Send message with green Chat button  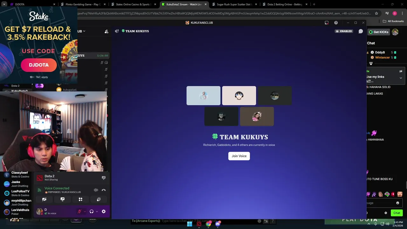click(x=397, y=213)
